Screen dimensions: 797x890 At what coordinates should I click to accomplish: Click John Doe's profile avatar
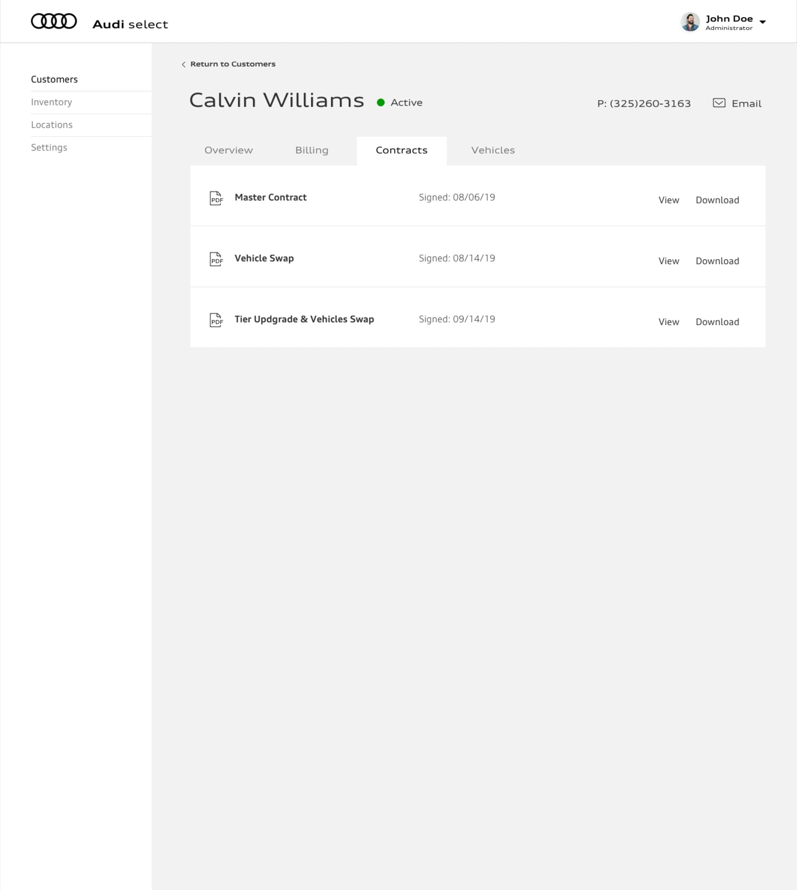point(691,21)
